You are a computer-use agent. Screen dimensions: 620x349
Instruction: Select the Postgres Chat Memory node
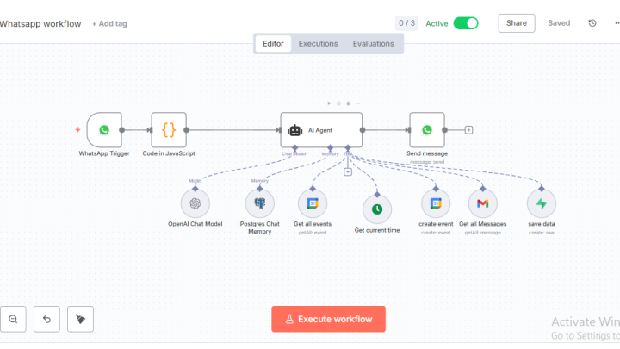pyautogui.click(x=260, y=204)
